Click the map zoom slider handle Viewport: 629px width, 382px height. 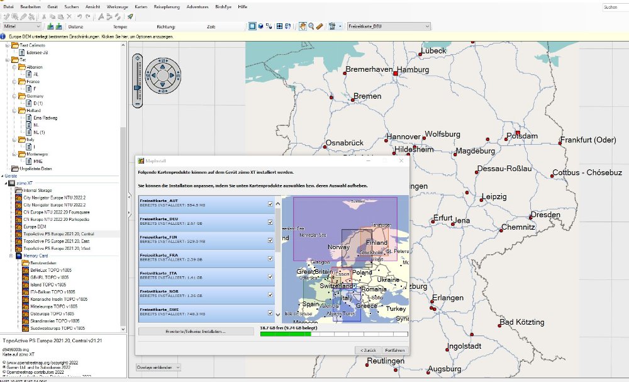point(138,88)
